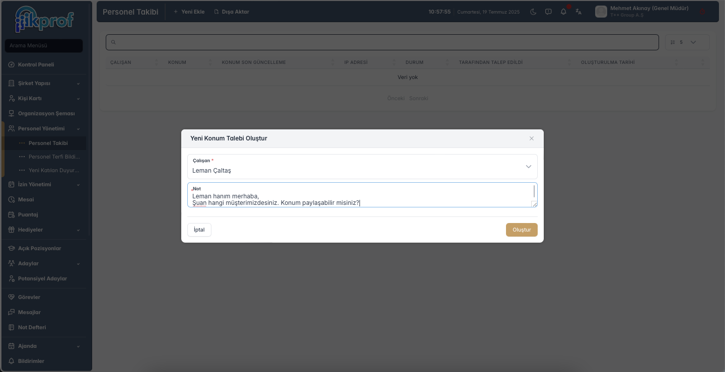The height and width of the screenshot is (372, 725).
Task: Expand Ajanda menu chevron
Action: pyautogui.click(x=78, y=346)
